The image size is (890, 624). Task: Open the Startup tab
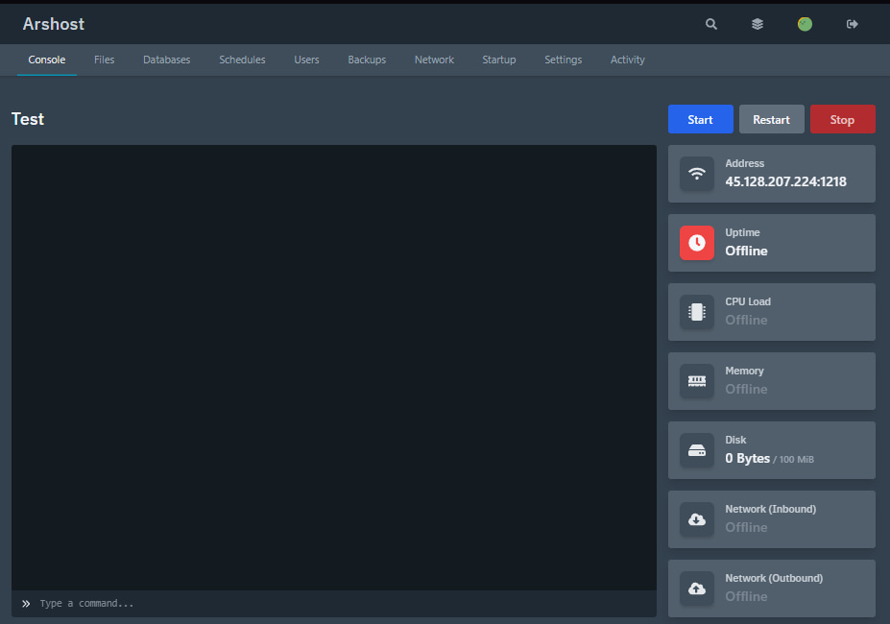[x=499, y=60]
